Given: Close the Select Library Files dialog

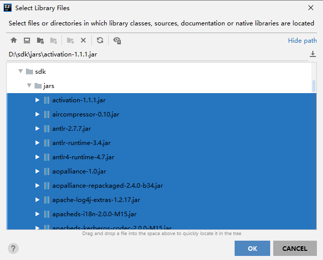Looking at the screenshot, I should coord(311,8).
